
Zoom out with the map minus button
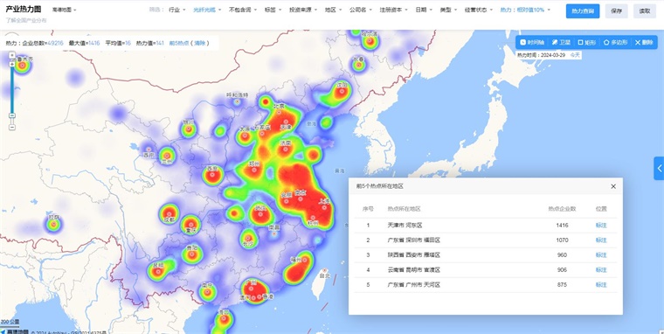(x=12, y=127)
